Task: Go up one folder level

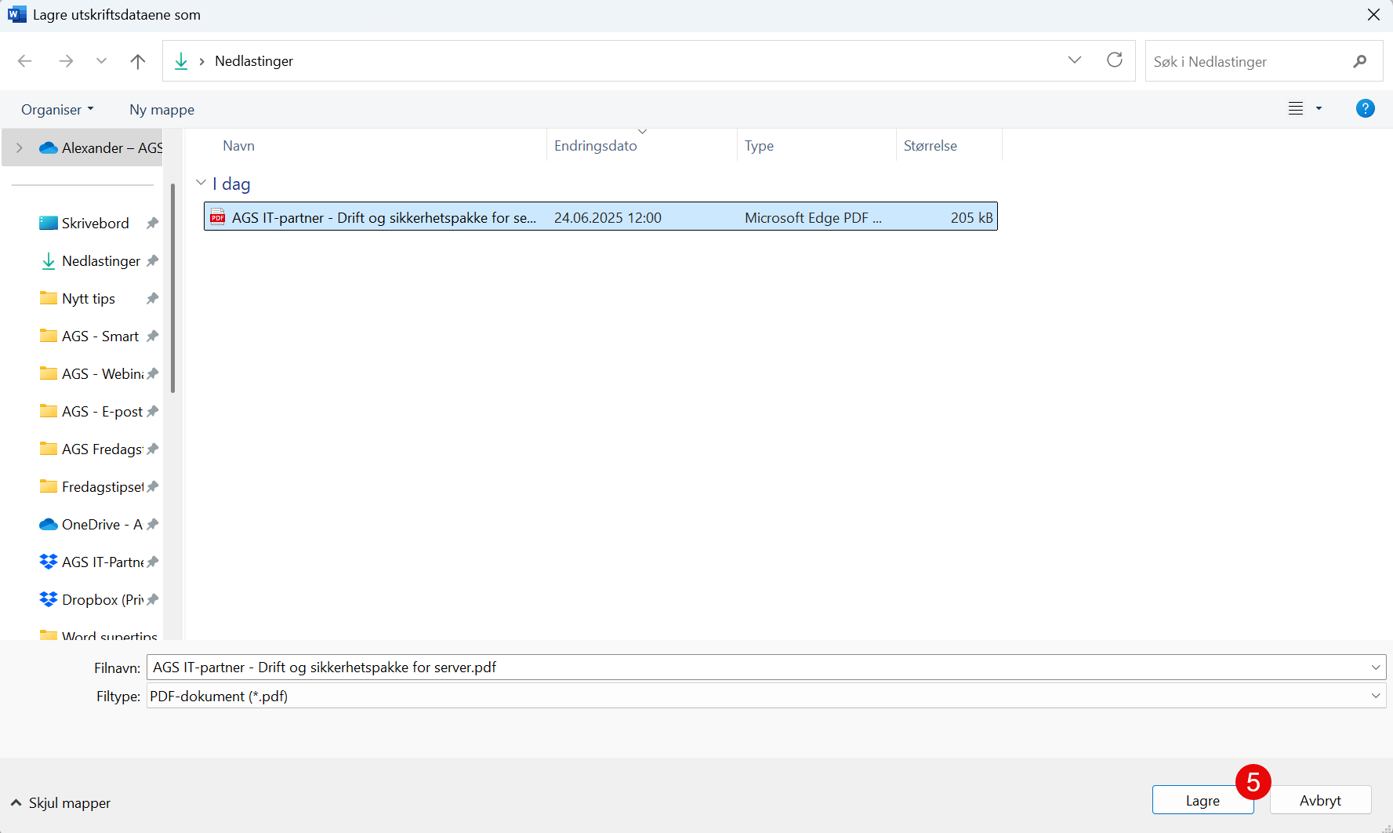Action: [138, 61]
